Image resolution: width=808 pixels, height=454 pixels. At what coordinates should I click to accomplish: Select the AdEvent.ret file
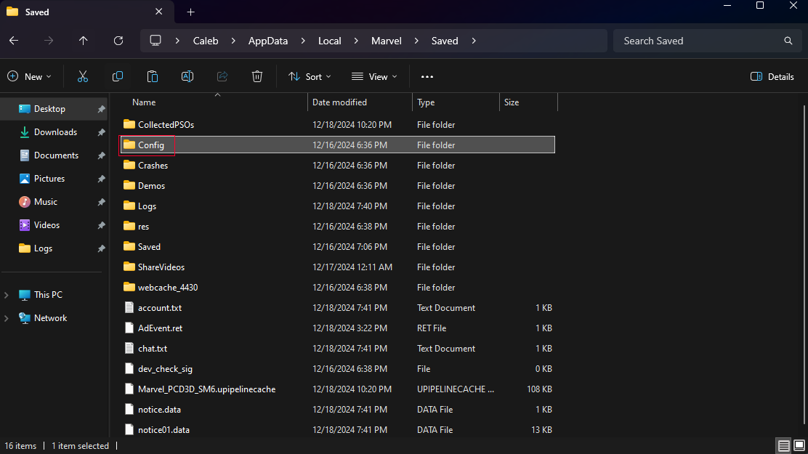337,328
